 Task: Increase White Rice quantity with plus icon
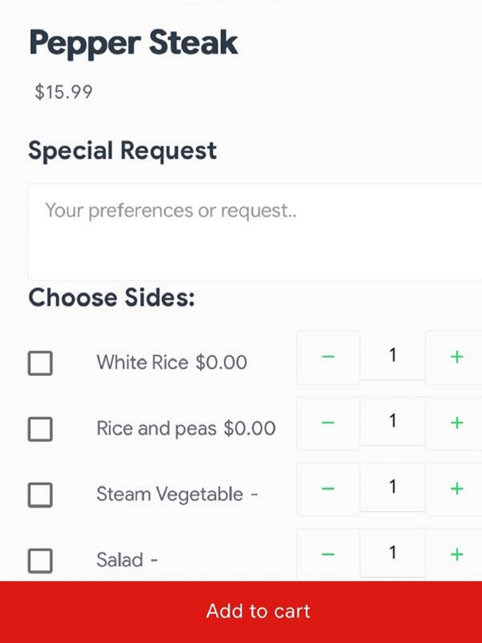(x=456, y=357)
